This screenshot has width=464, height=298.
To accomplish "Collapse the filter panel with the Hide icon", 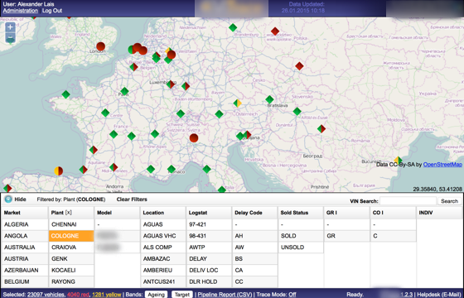I will tap(8, 199).
